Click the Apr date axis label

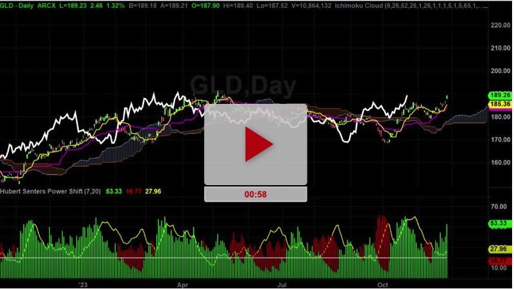tap(183, 285)
